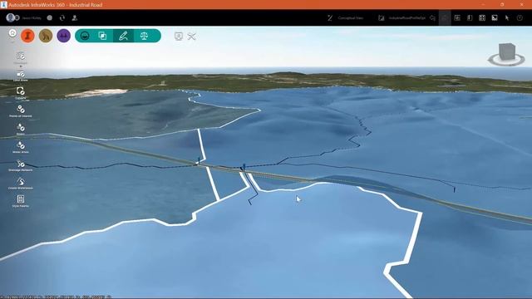Image resolution: width=532 pixels, height=299 pixels.
Task: Select the Rivers tool
Action: (x=20, y=130)
